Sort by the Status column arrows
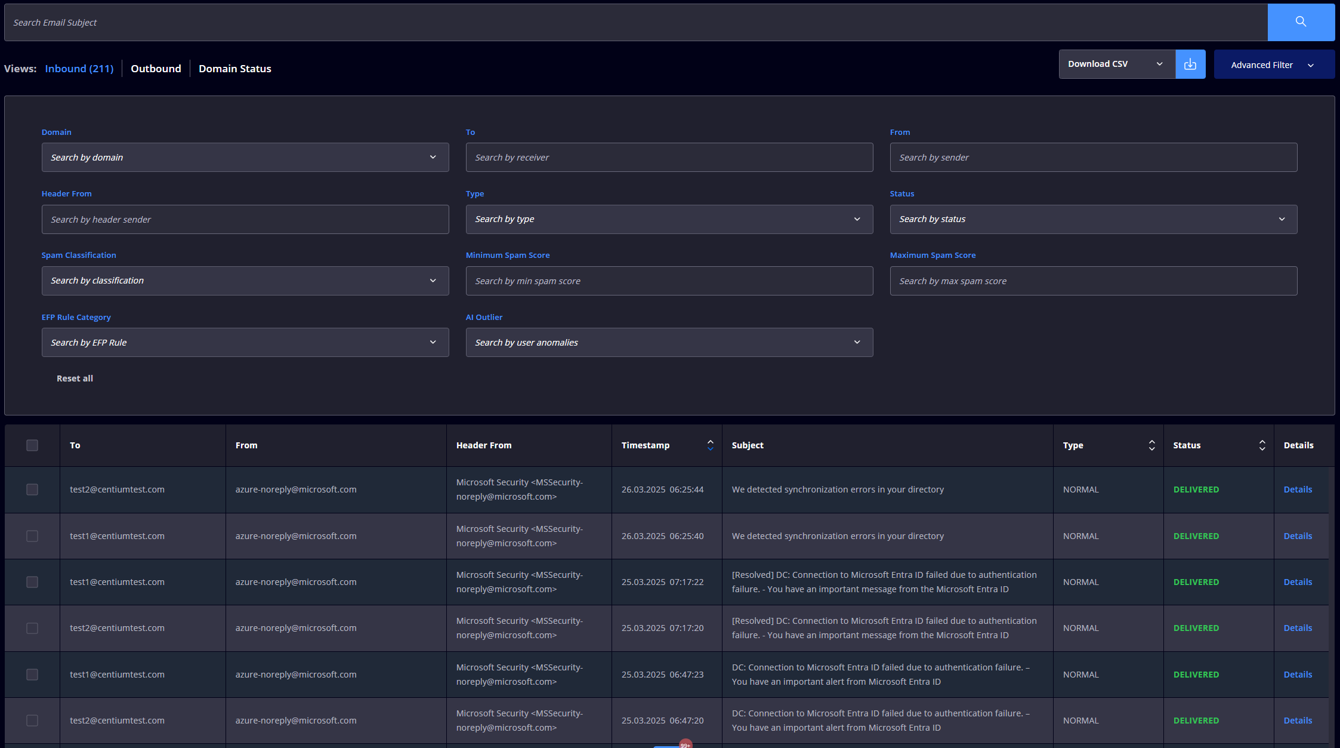Screen dimensions: 1340x748 click(x=1262, y=445)
